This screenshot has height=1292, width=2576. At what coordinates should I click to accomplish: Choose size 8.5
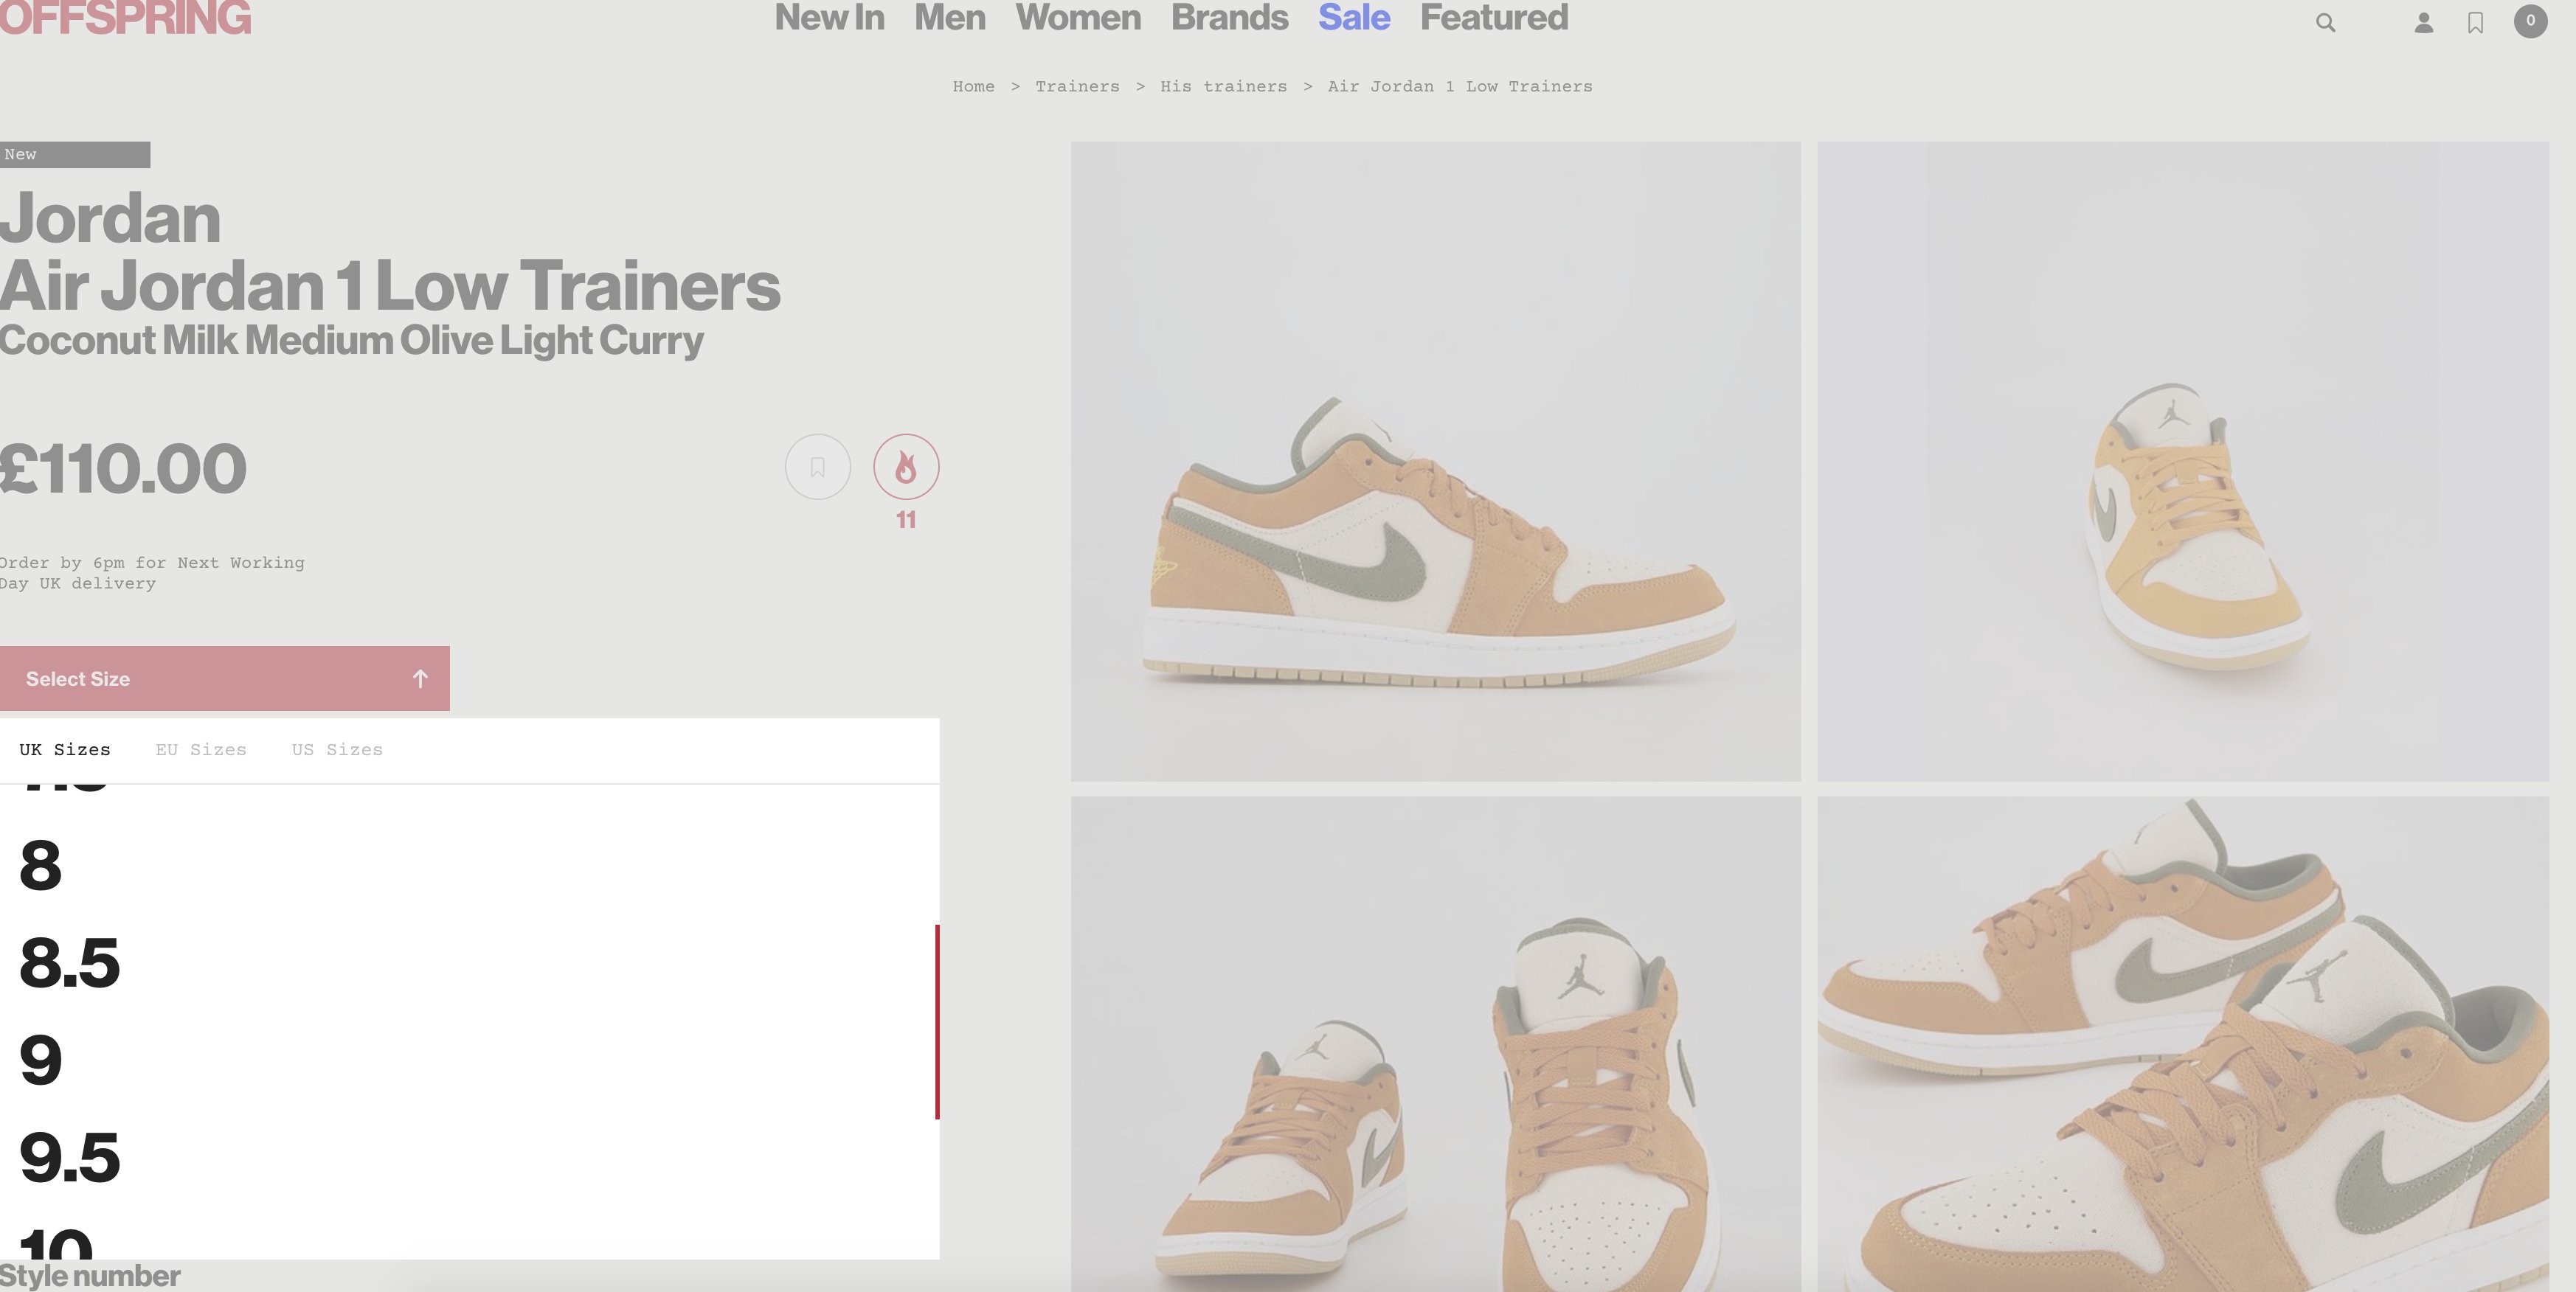(69, 963)
